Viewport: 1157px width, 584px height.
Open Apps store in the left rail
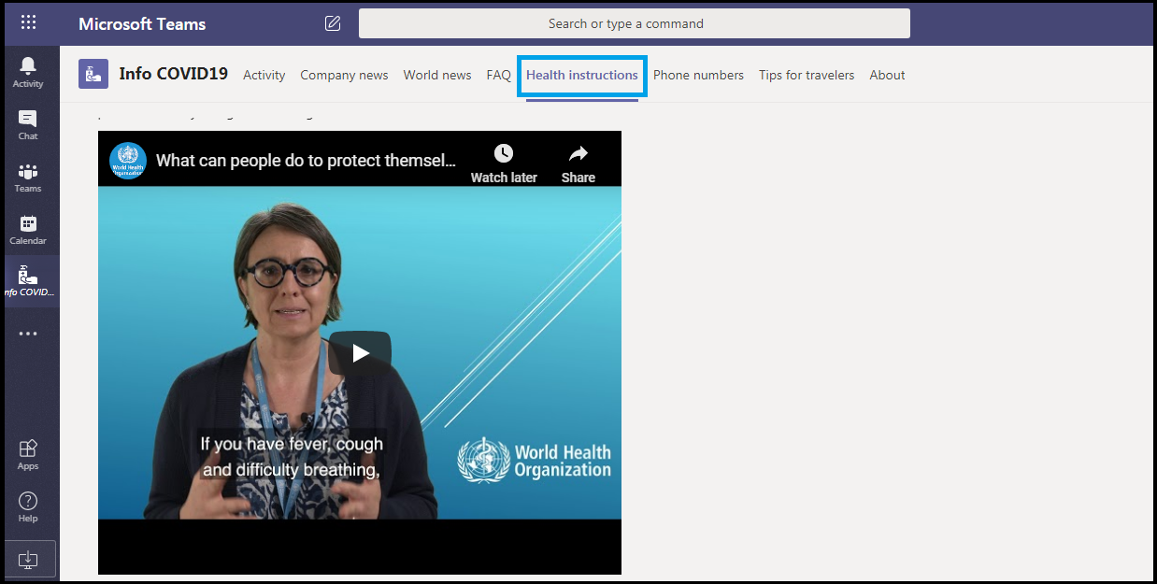[28, 455]
